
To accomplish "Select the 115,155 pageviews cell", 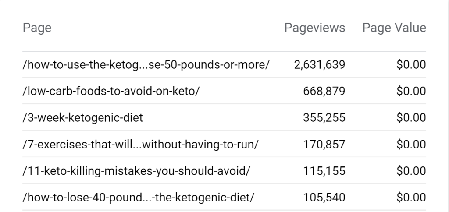I will tap(324, 171).
